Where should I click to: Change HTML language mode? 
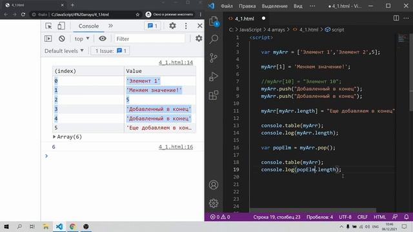[379, 217]
